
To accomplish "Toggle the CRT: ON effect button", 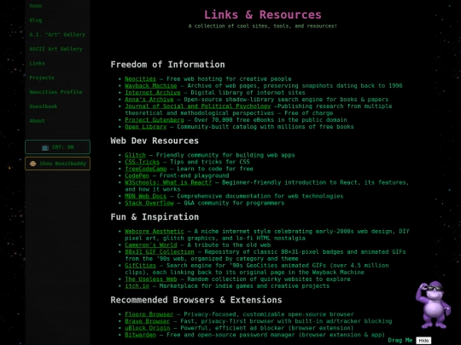I will point(58,147).
